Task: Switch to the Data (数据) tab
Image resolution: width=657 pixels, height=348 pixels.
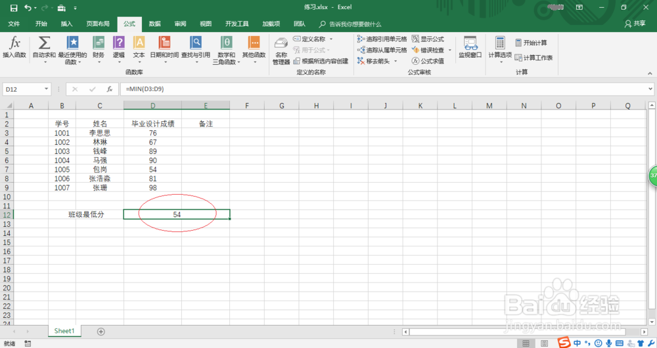Action: (x=154, y=24)
